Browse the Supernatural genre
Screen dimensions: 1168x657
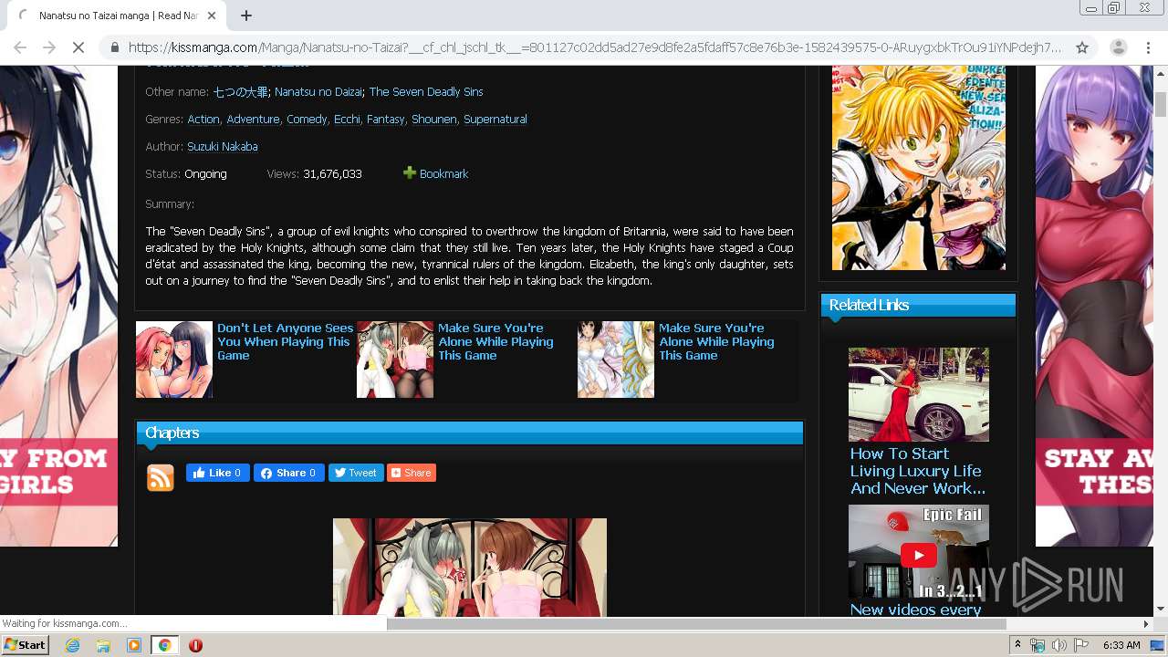coord(495,119)
